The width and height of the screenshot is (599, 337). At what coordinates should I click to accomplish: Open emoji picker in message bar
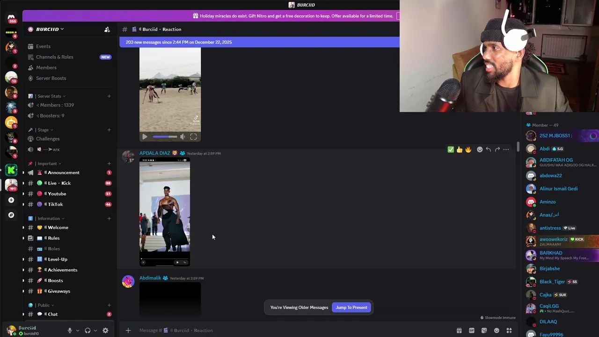497,330
